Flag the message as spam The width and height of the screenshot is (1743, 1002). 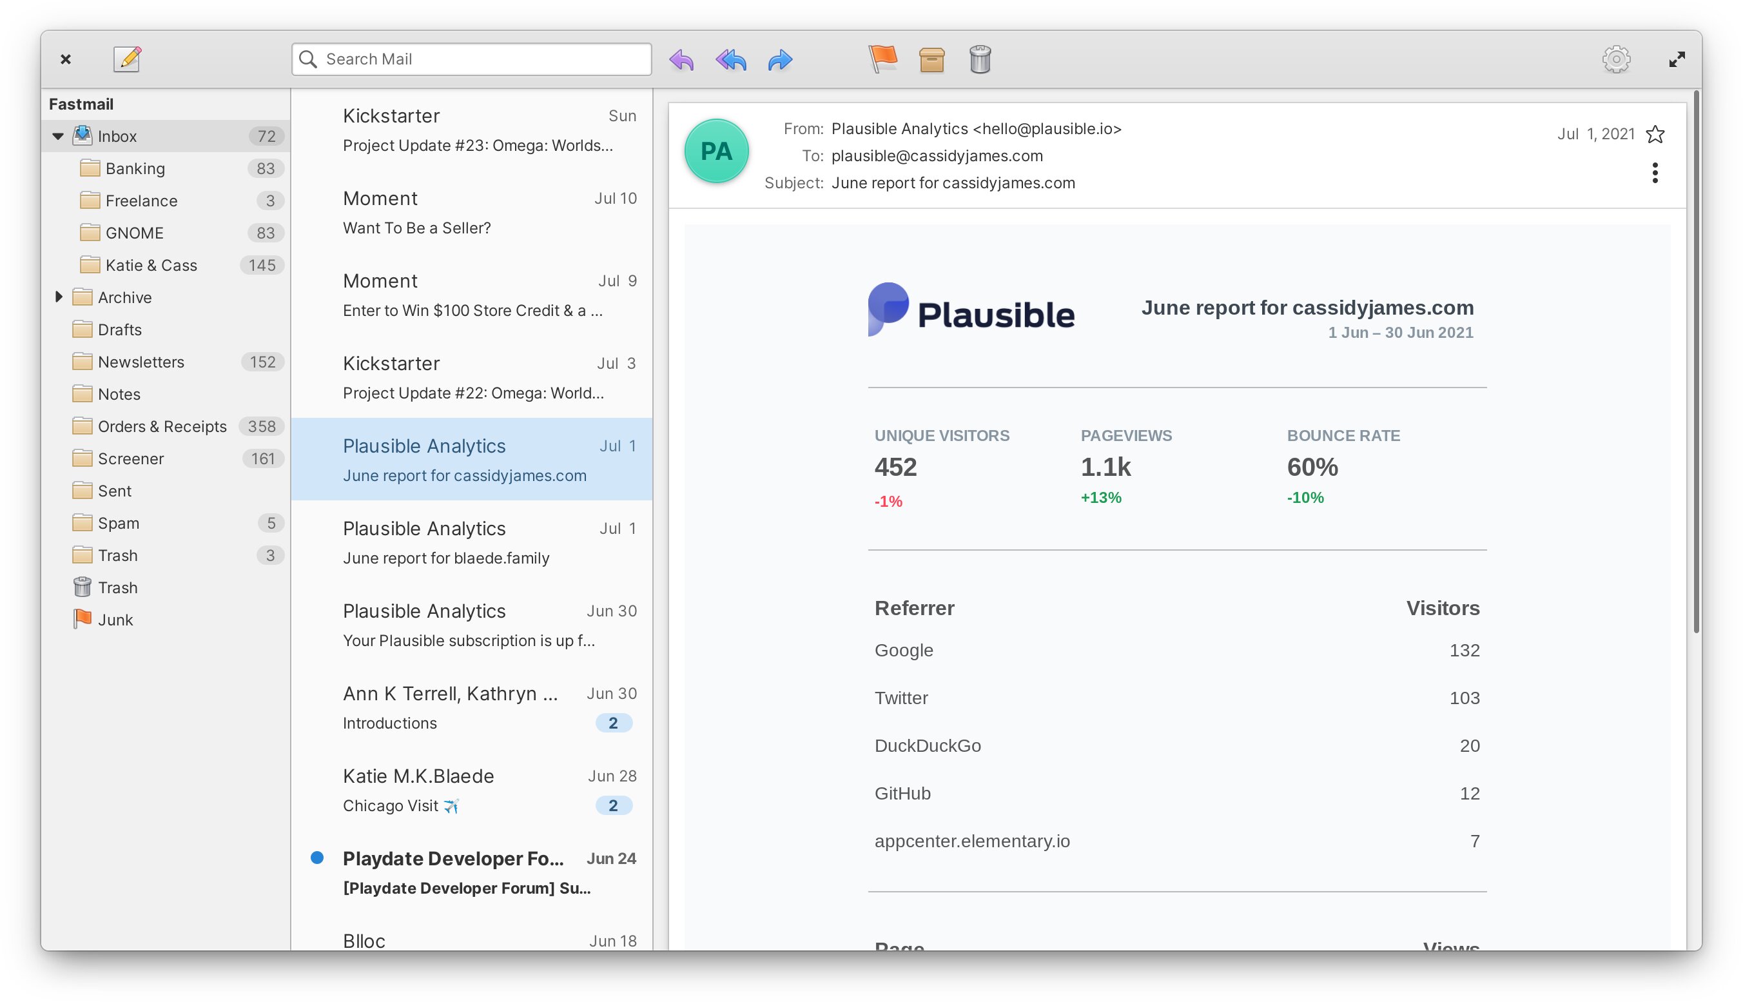click(x=882, y=59)
